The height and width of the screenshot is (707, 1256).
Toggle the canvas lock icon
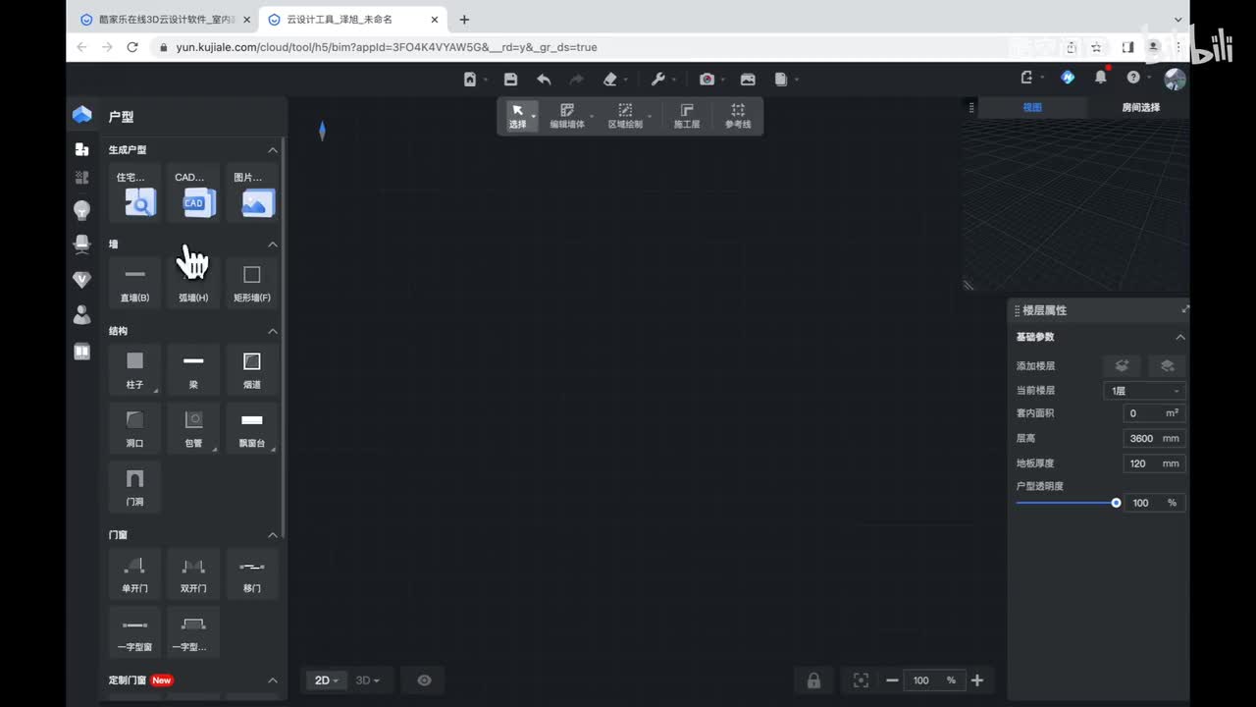(813, 680)
